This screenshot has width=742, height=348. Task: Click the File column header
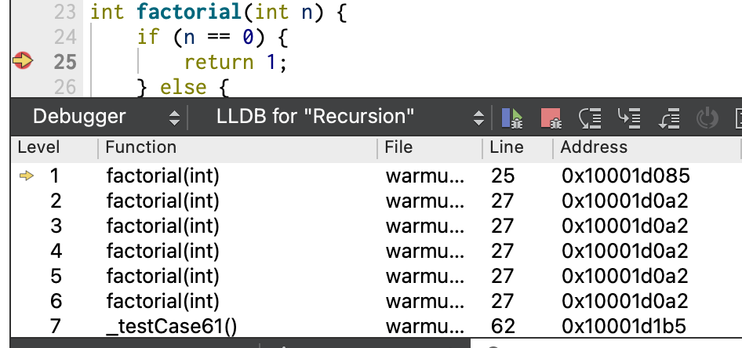(398, 147)
